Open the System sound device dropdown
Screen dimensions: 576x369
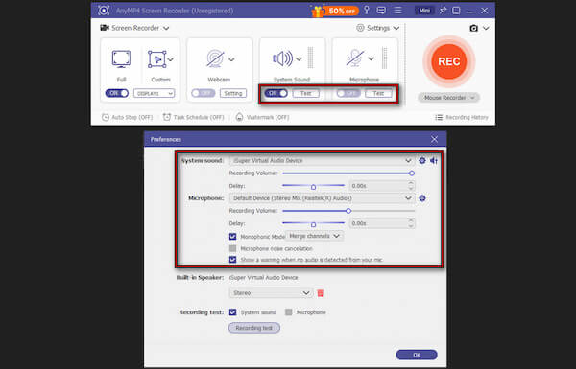pos(323,161)
